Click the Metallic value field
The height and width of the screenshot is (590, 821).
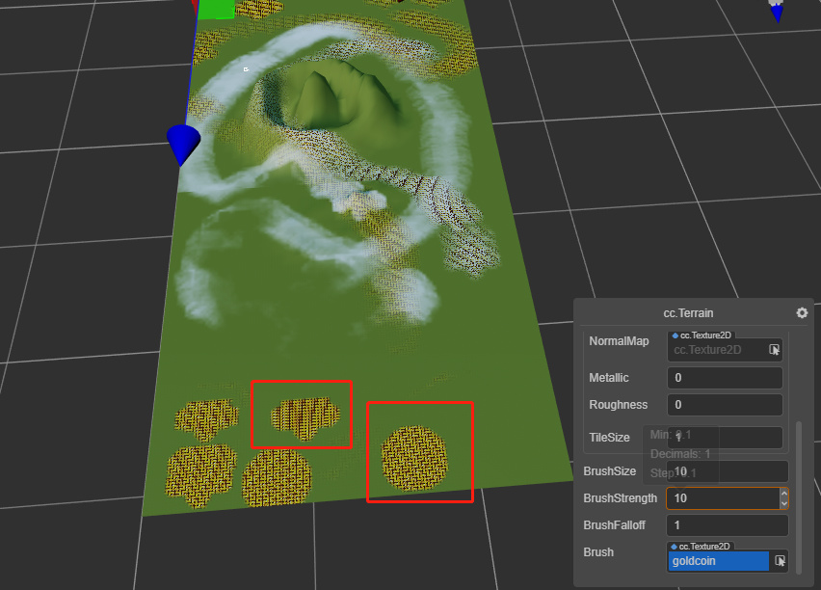725,378
